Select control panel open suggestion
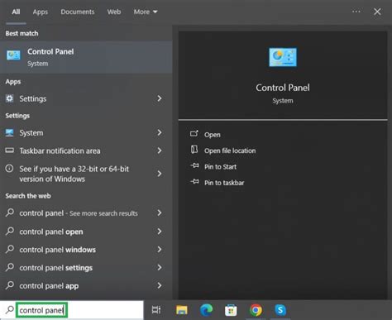This screenshot has height=320, width=392. coord(86,232)
